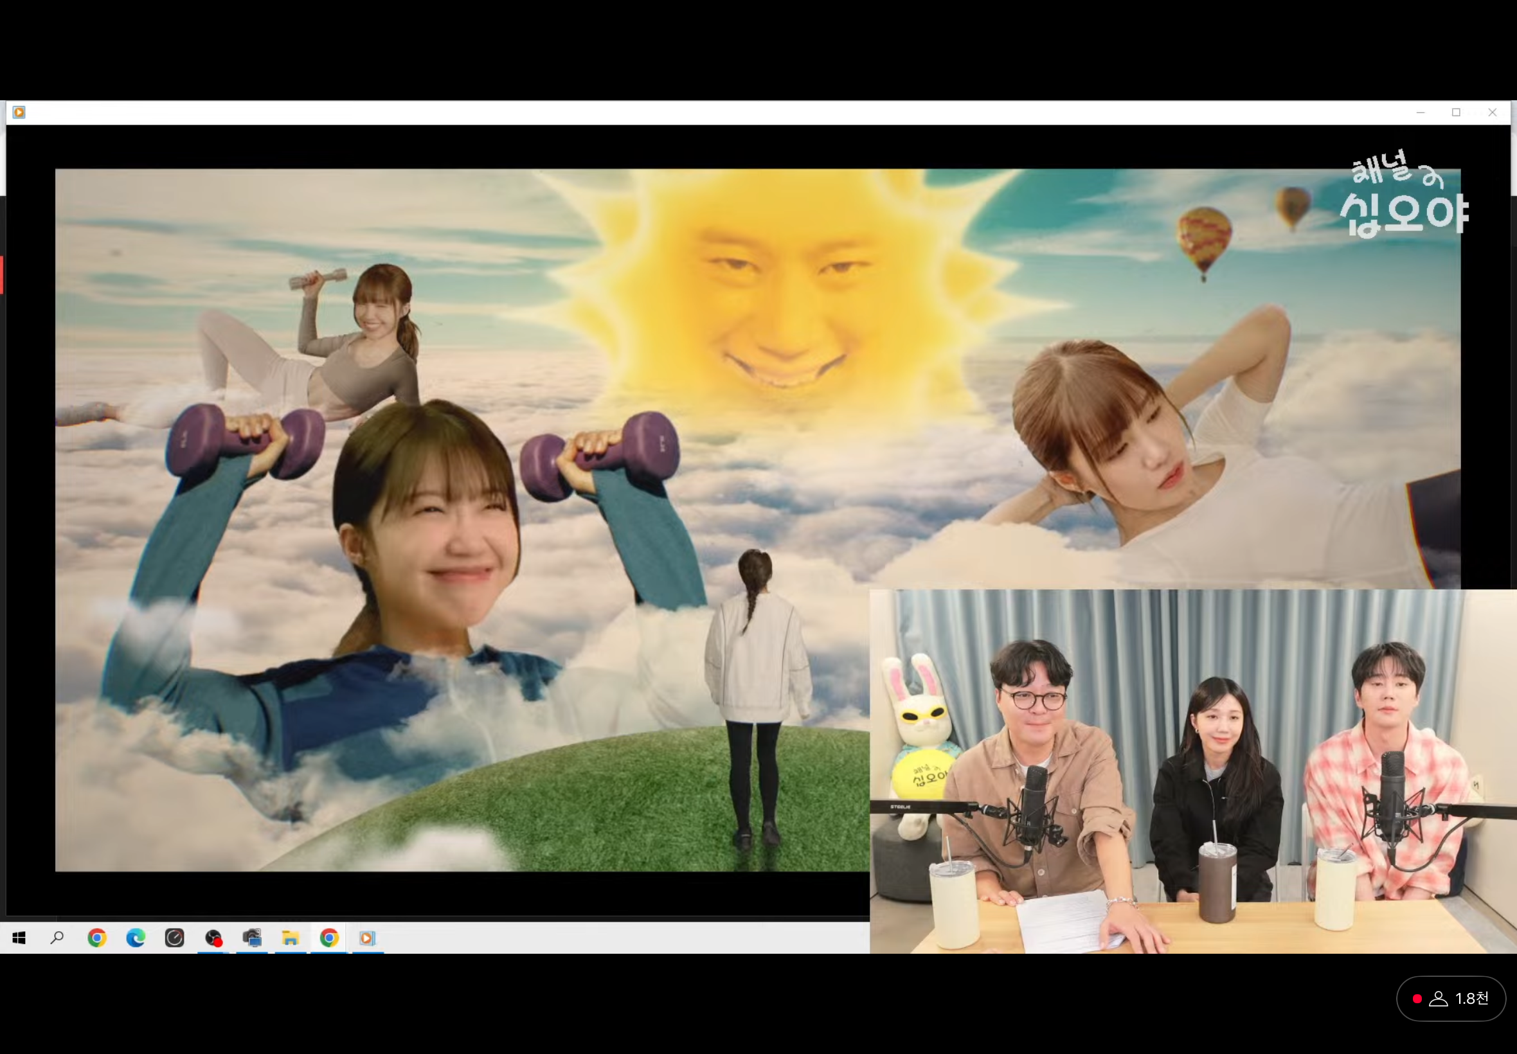The height and width of the screenshot is (1054, 1517).
Task: Maximize the media player window
Action: 1456,112
